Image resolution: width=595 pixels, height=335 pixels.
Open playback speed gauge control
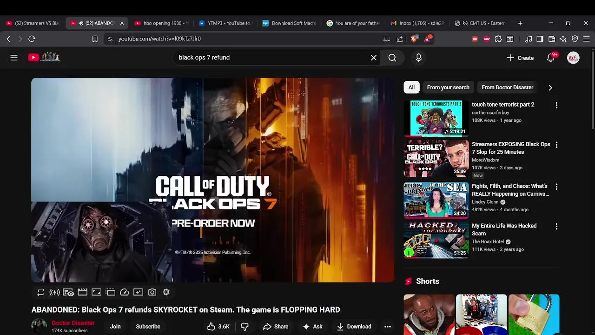(124, 292)
